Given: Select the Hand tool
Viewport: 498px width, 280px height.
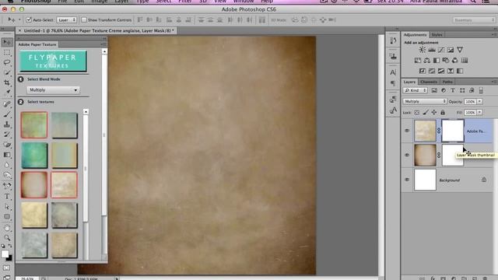Looking at the screenshot, I should (x=7, y=228).
